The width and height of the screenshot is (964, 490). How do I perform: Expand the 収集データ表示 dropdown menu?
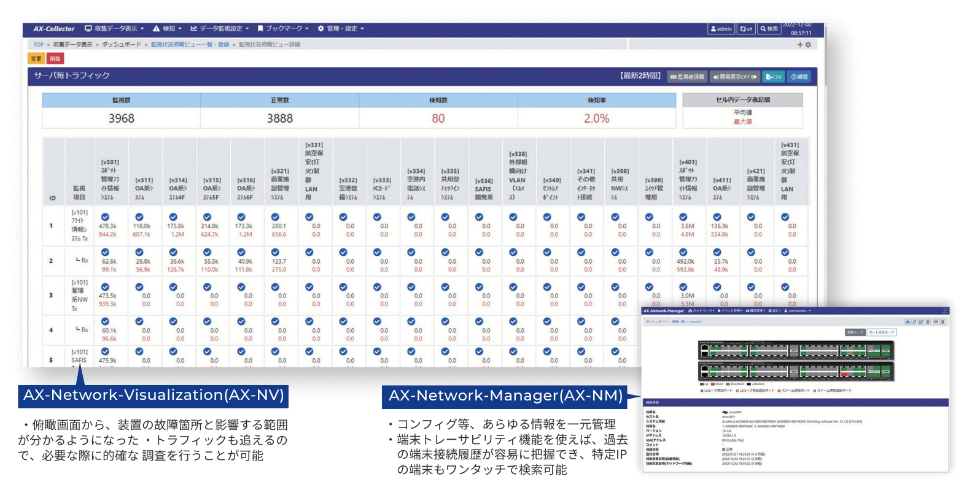(114, 29)
